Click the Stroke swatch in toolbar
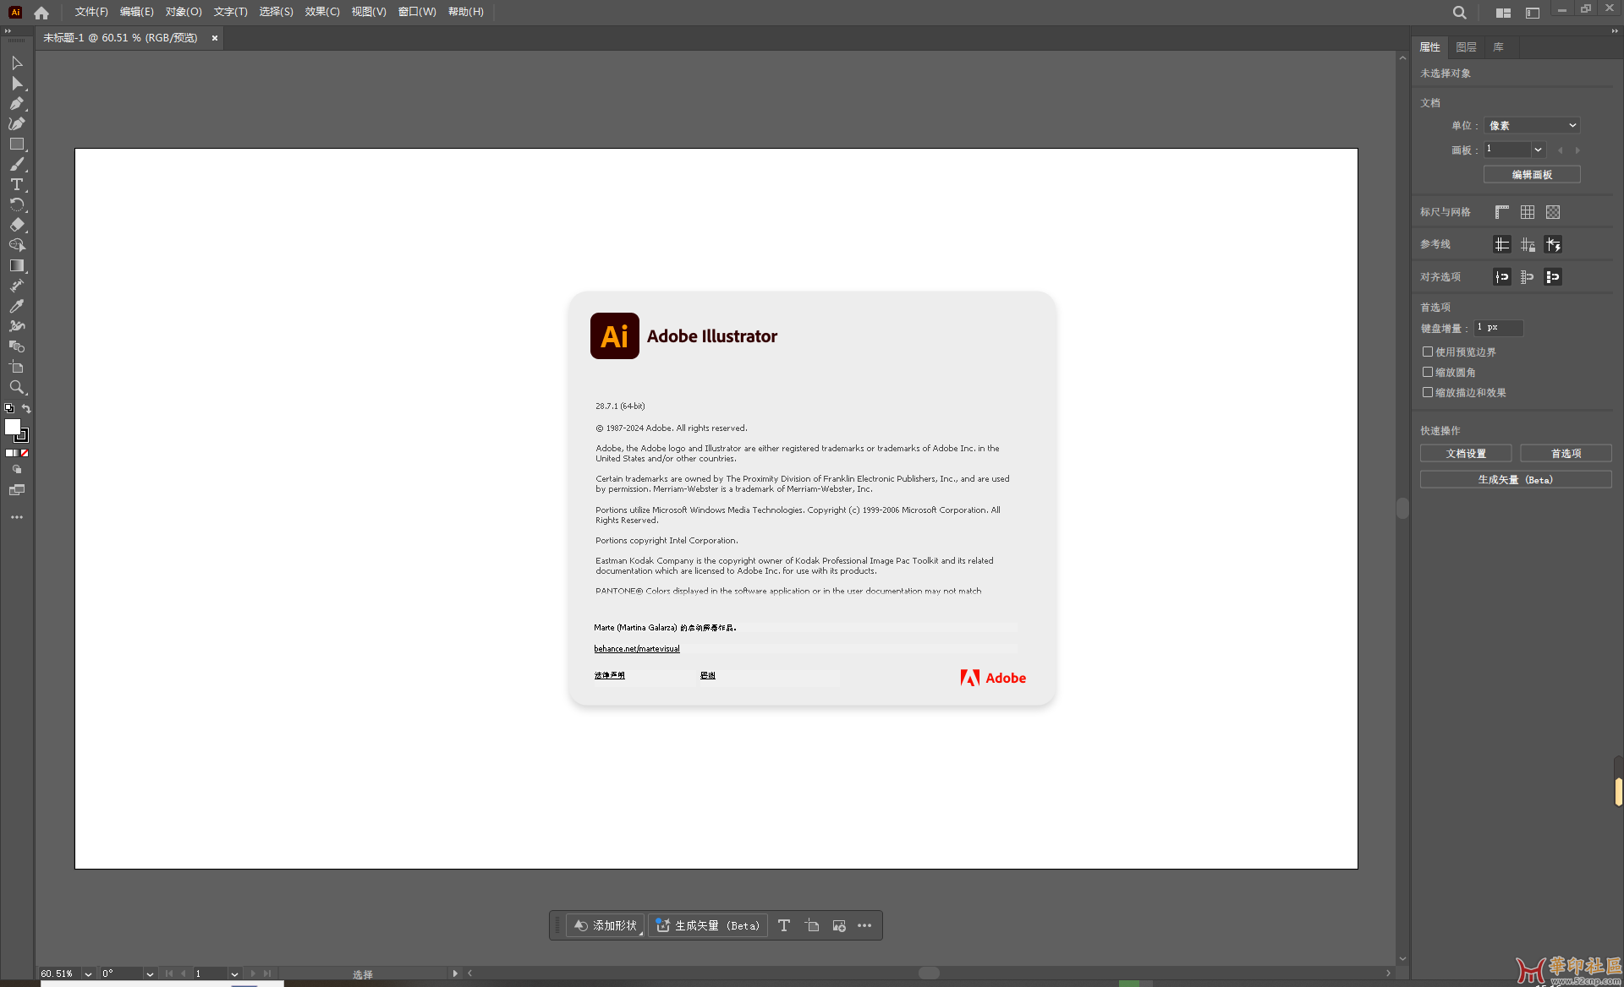 (21, 436)
